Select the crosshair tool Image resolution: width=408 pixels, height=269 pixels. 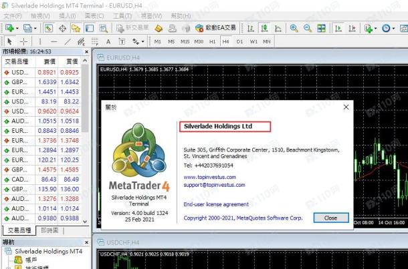(23, 41)
